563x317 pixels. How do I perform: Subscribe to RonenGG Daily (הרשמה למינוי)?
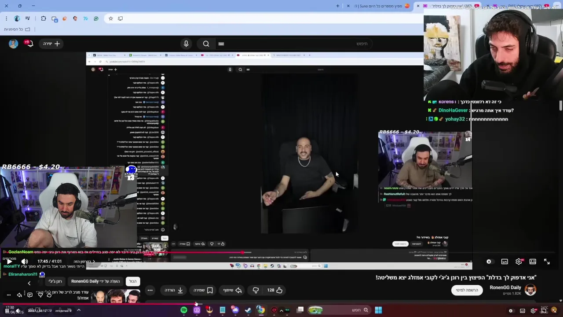pos(467,290)
